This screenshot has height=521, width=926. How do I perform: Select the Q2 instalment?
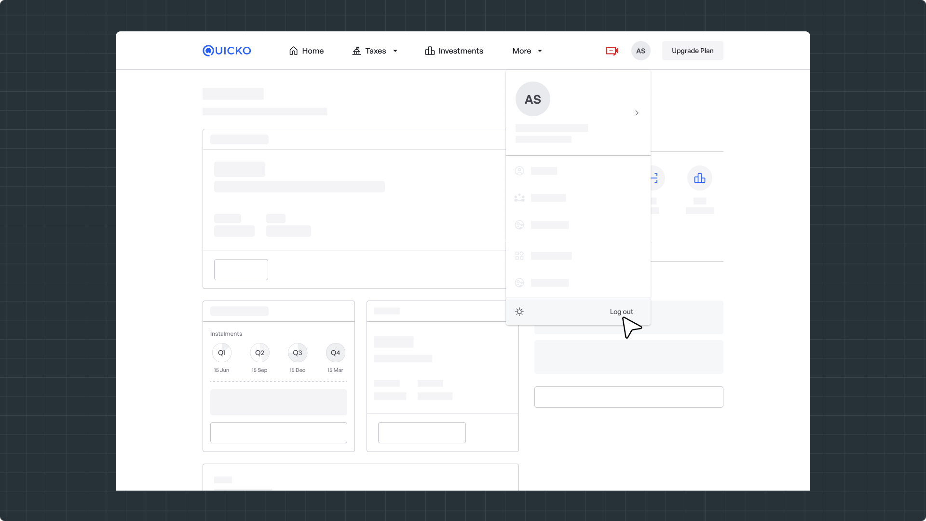259,353
